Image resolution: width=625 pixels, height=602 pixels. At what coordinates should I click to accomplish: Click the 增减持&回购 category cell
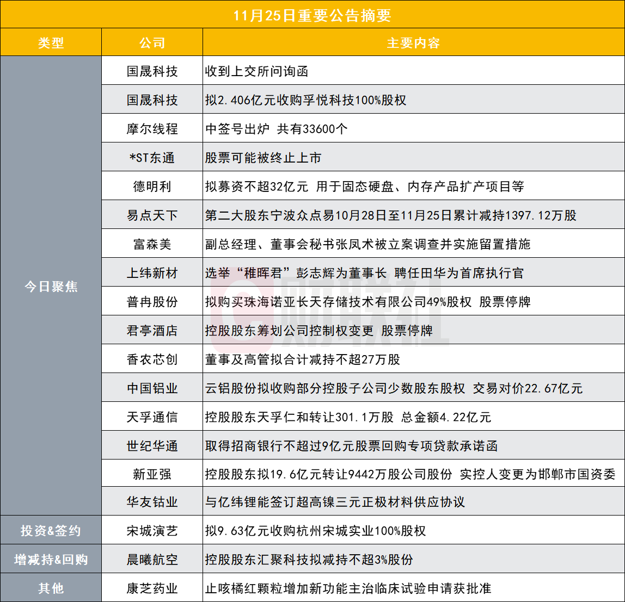point(51,559)
